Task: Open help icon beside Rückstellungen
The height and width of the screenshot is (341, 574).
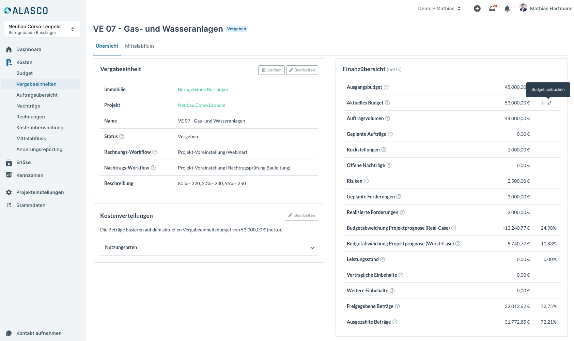Action: (384, 150)
